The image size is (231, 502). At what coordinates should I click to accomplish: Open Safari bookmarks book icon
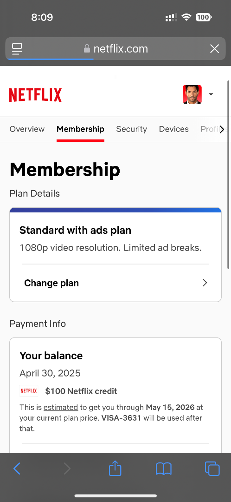[x=164, y=469]
